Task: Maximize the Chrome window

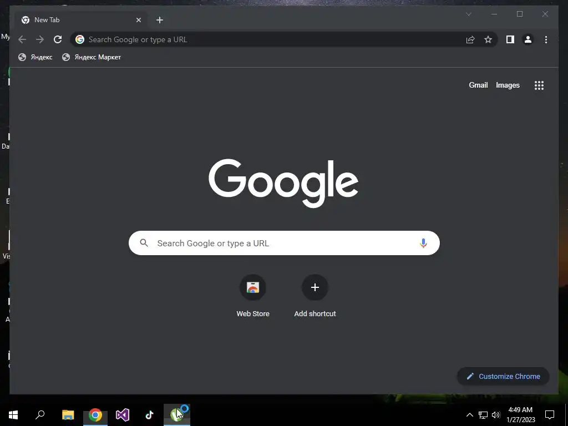Action: tap(519, 14)
